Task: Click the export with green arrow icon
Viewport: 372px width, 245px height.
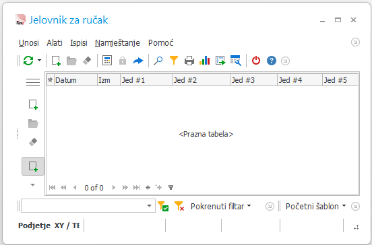Action: pos(220,61)
